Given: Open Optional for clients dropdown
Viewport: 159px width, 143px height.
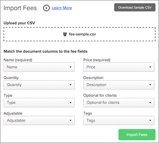Looking at the screenshot, I should (x=119, y=103).
